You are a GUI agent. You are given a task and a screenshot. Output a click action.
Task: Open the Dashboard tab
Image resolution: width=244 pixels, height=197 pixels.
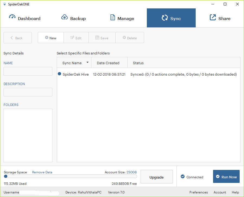click(25, 18)
